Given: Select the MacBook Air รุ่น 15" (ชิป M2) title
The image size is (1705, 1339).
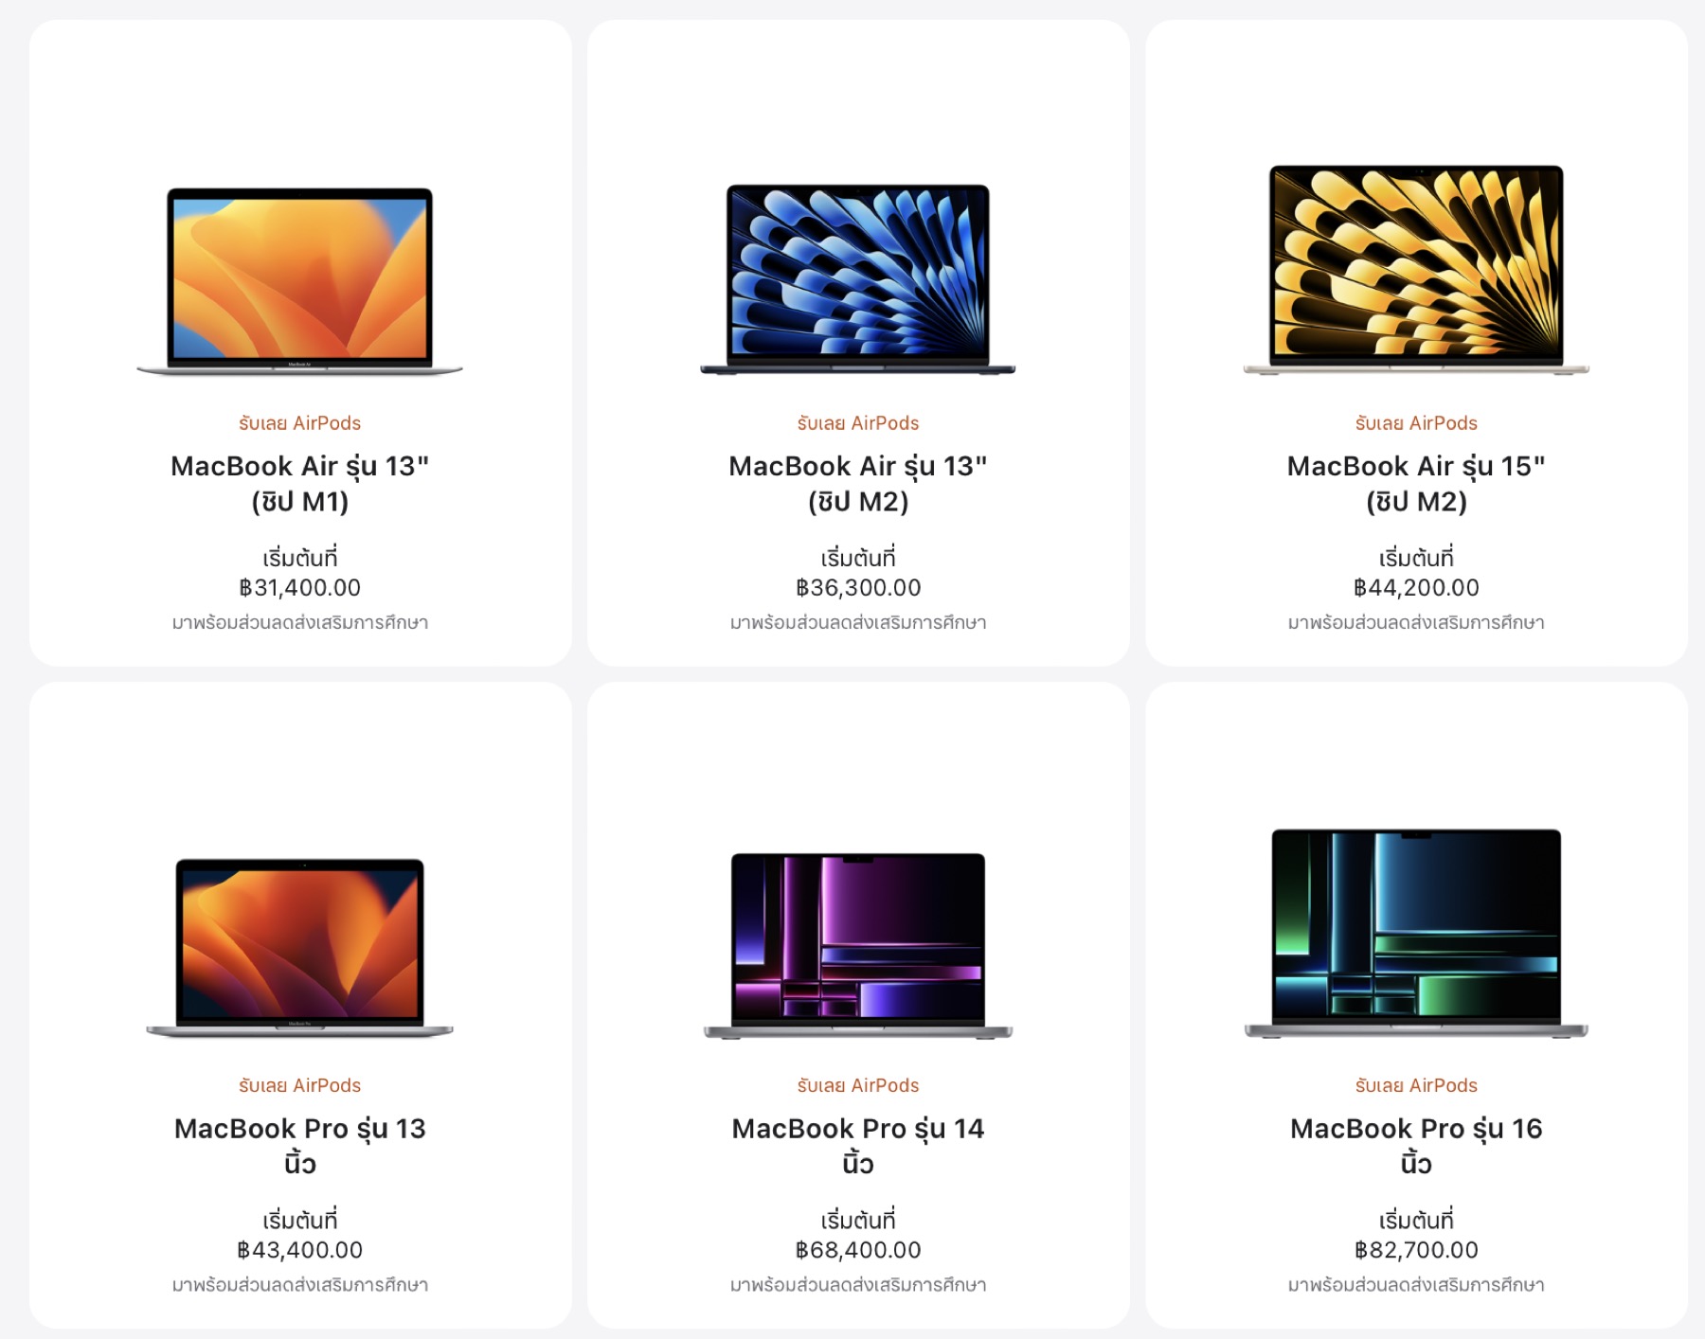Looking at the screenshot, I should (1416, 483).
